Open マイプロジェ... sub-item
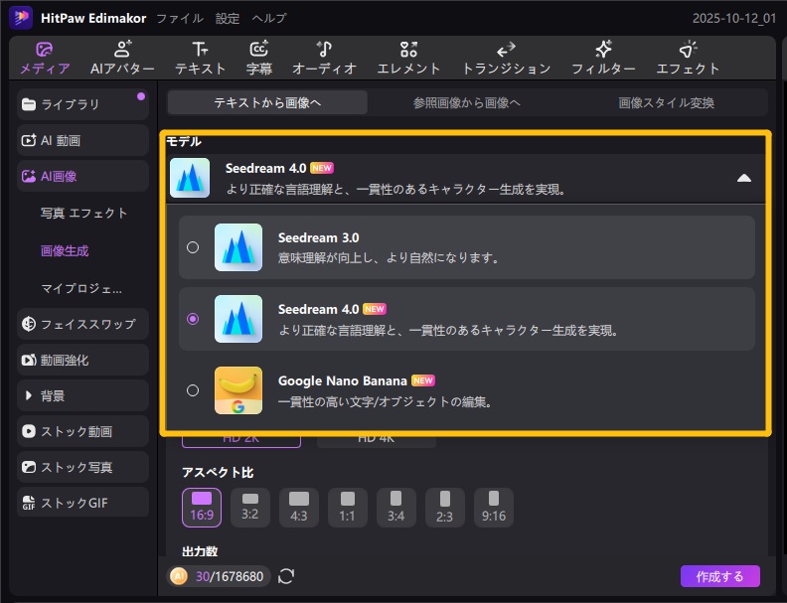Screen dimensions: 787x603 pos(81,288)
